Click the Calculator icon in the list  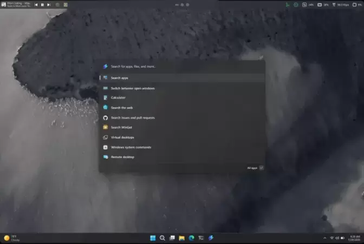106,98
